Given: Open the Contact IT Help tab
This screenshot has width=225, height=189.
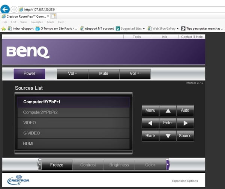Looking at the screenshot, I should tap(192, 37).
